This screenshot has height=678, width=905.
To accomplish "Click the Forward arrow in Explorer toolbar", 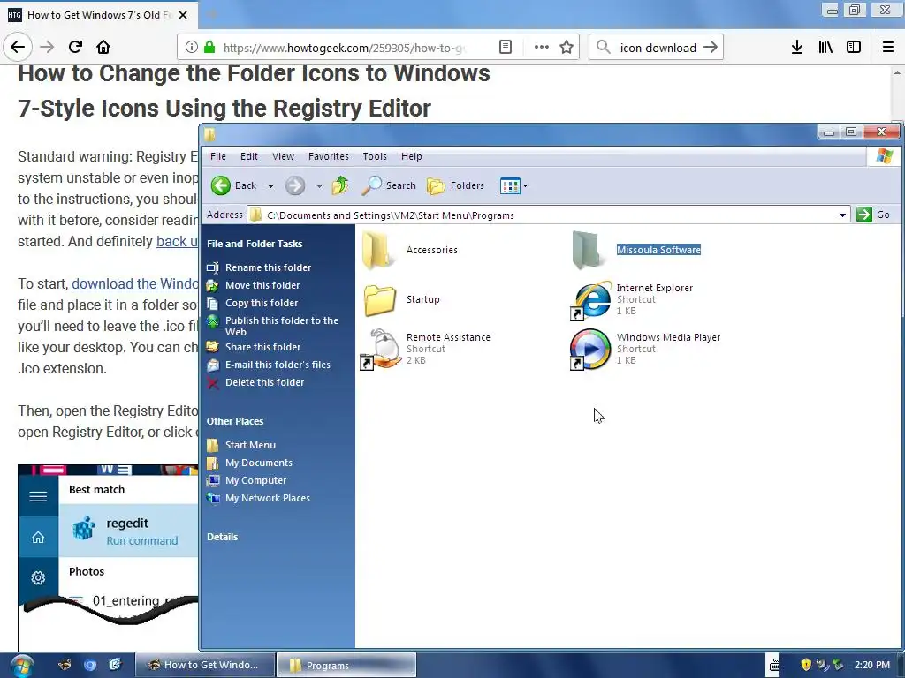I will (x=295, y=185).
